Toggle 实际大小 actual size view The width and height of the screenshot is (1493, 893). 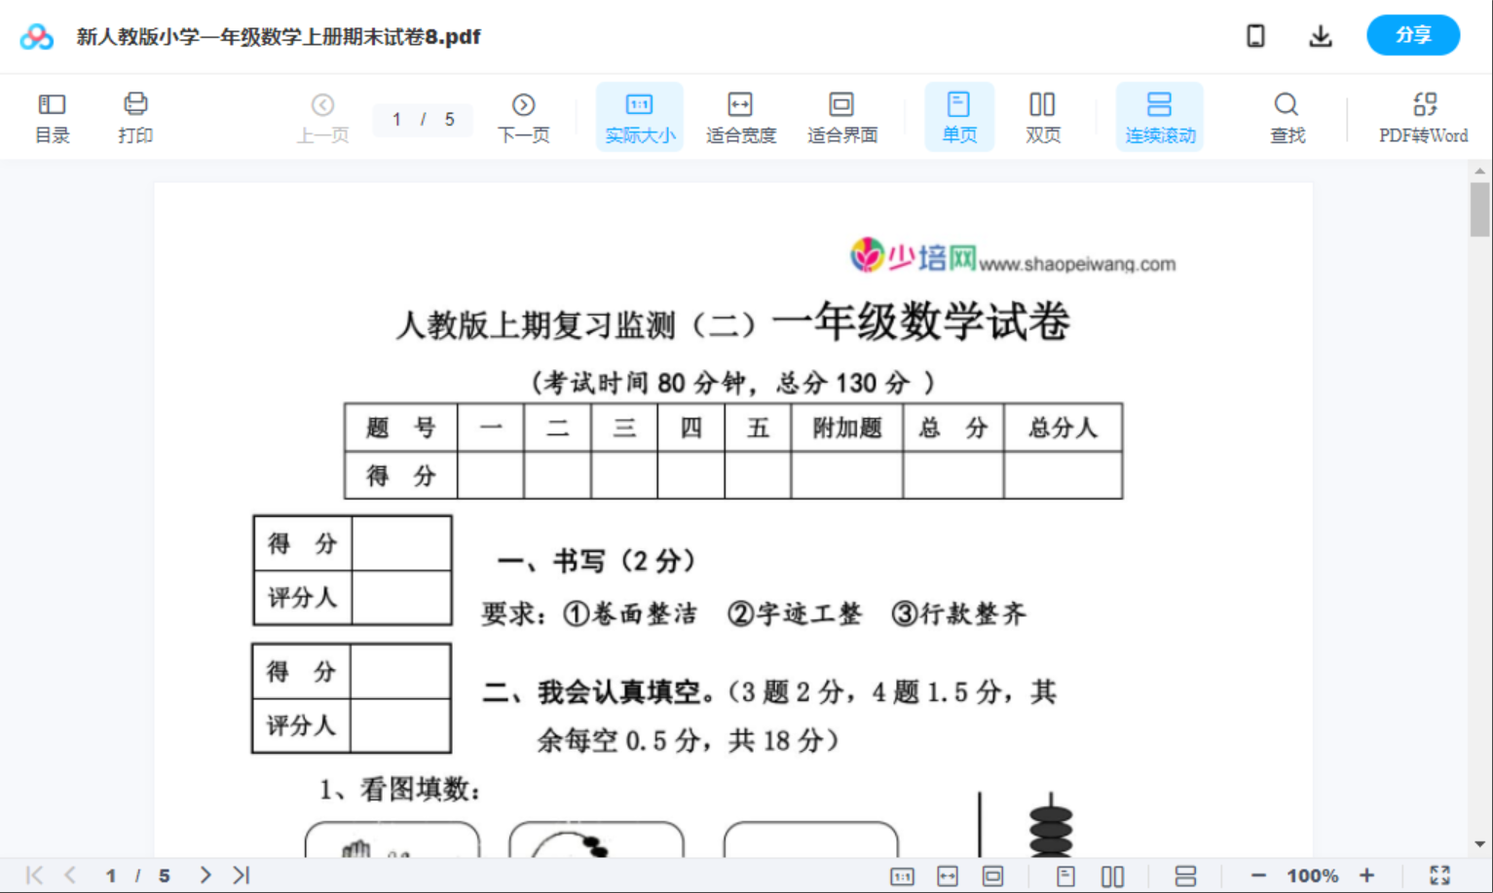tap(639, 116)
